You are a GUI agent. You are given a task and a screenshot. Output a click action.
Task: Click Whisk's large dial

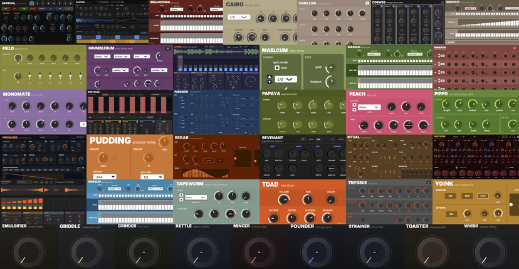(x=489, y=252)
